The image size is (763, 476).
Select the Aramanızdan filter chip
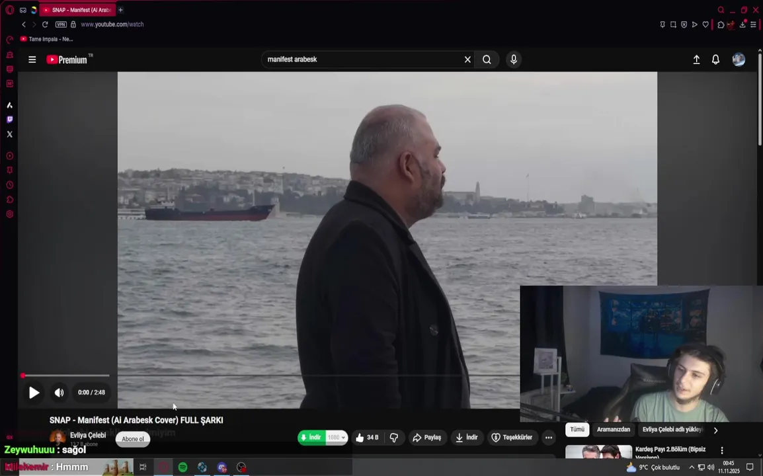pyautogui.click(x=614, y=429)
